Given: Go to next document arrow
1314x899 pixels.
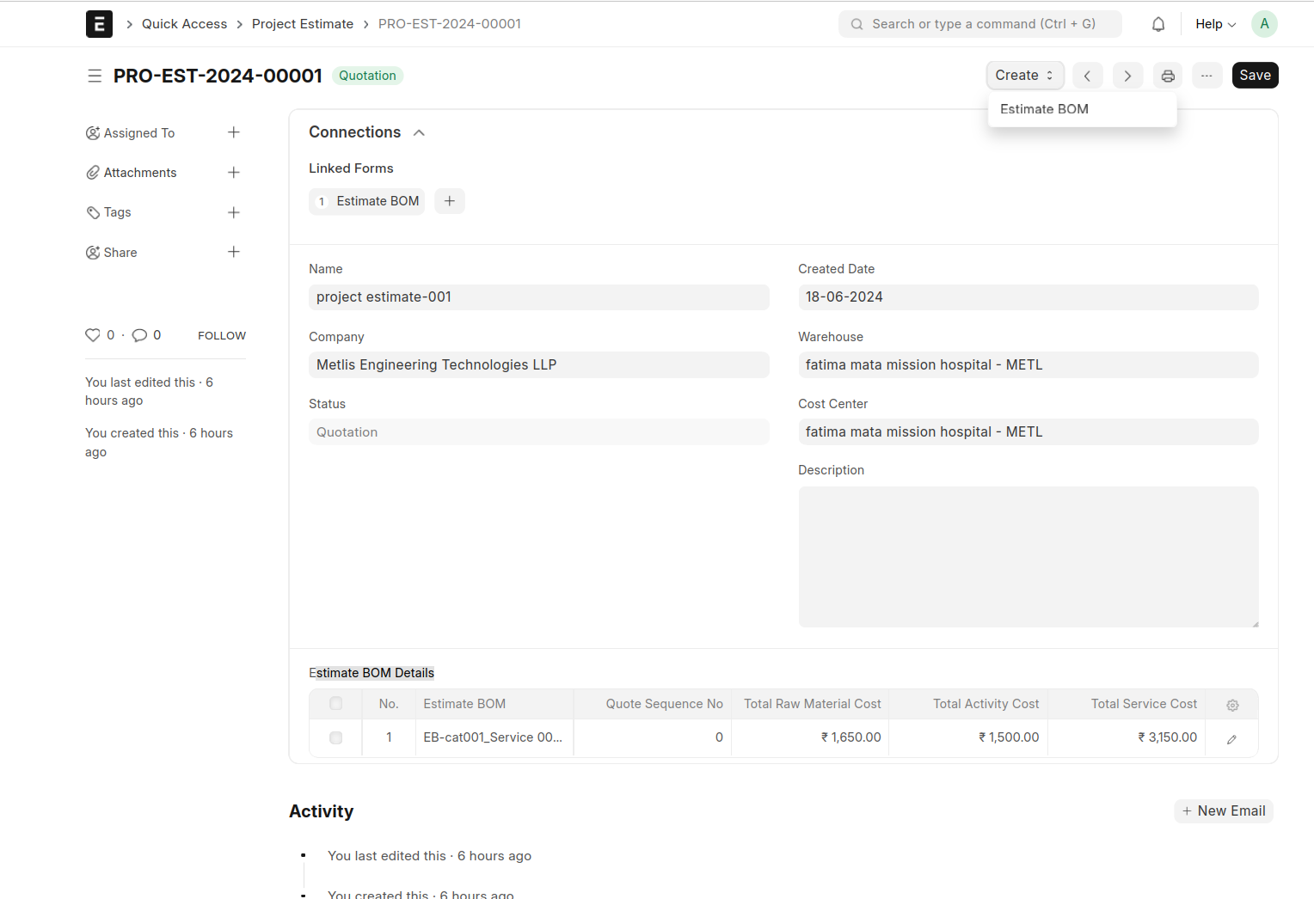Looking at the screenshot, I should tap(1127, 76).
